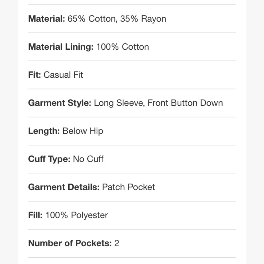Click the bold Fit label
The width and height of the screenshot is (264, 264).
pyautogui.click(x=35, y=75)
